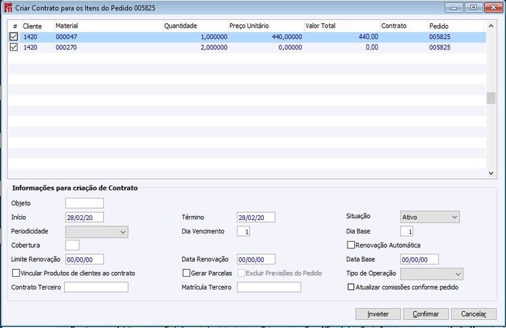Click the Cobertura input field
This screenshot has width=506, height=328.
72,245
